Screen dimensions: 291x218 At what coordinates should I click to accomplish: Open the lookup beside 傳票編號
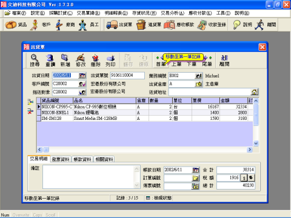(x=196, y=186)
